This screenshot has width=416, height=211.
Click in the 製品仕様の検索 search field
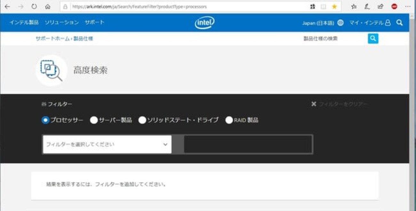[x=334, y=39]
